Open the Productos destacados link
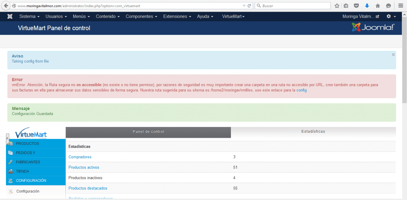 coord(88,188)
